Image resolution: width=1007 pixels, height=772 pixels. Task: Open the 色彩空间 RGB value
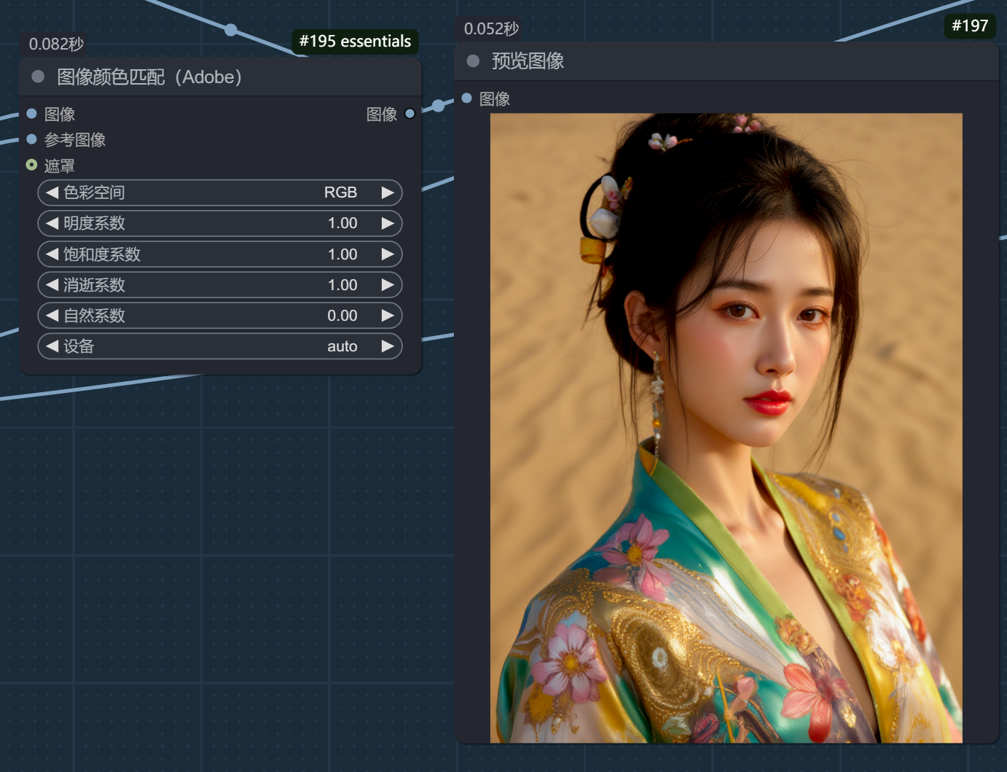pyautogui.click(x=340, y=192)
